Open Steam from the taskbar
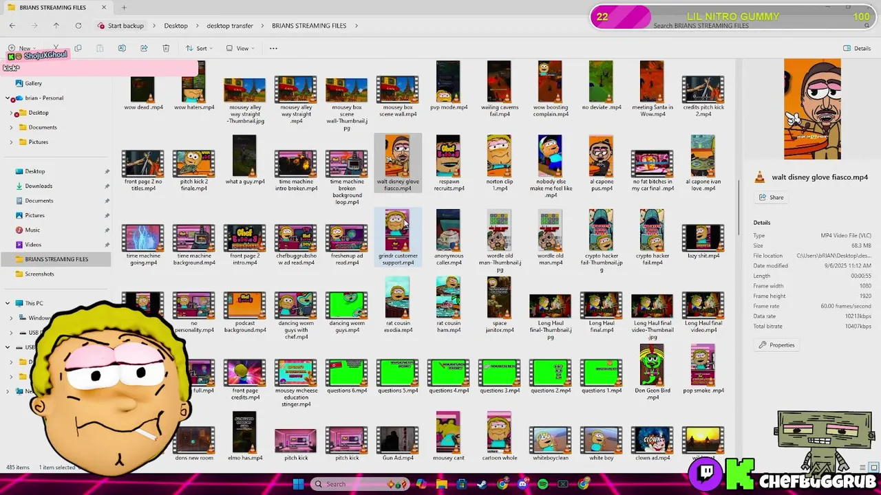This screenshot has height=495, width=881. 482,484
